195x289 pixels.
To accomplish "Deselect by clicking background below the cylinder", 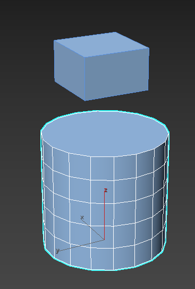I will 98,280.
